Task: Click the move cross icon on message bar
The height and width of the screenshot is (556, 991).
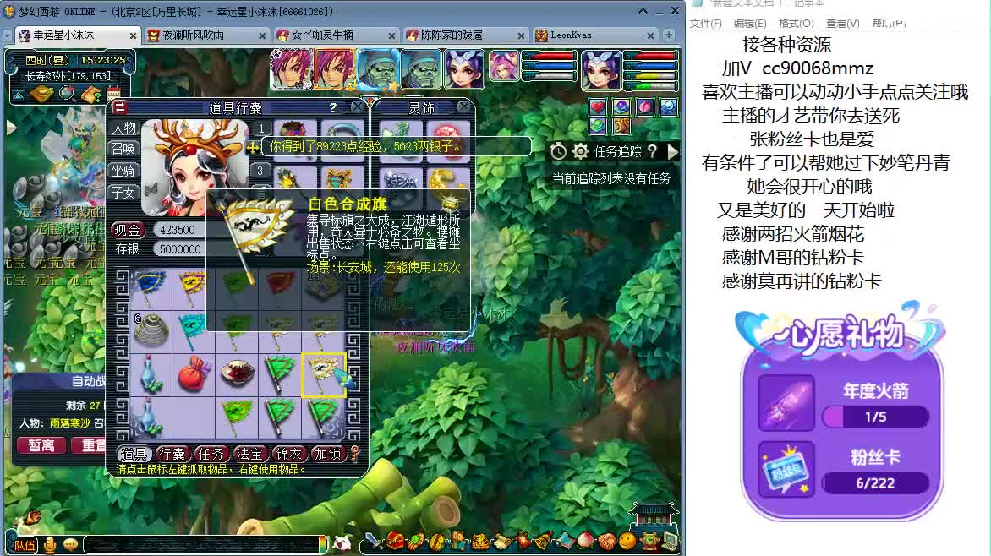Action: coord(253,147)
